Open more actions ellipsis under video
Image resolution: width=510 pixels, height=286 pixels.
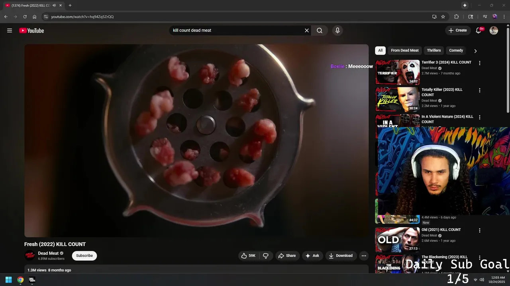pos(364,256)
